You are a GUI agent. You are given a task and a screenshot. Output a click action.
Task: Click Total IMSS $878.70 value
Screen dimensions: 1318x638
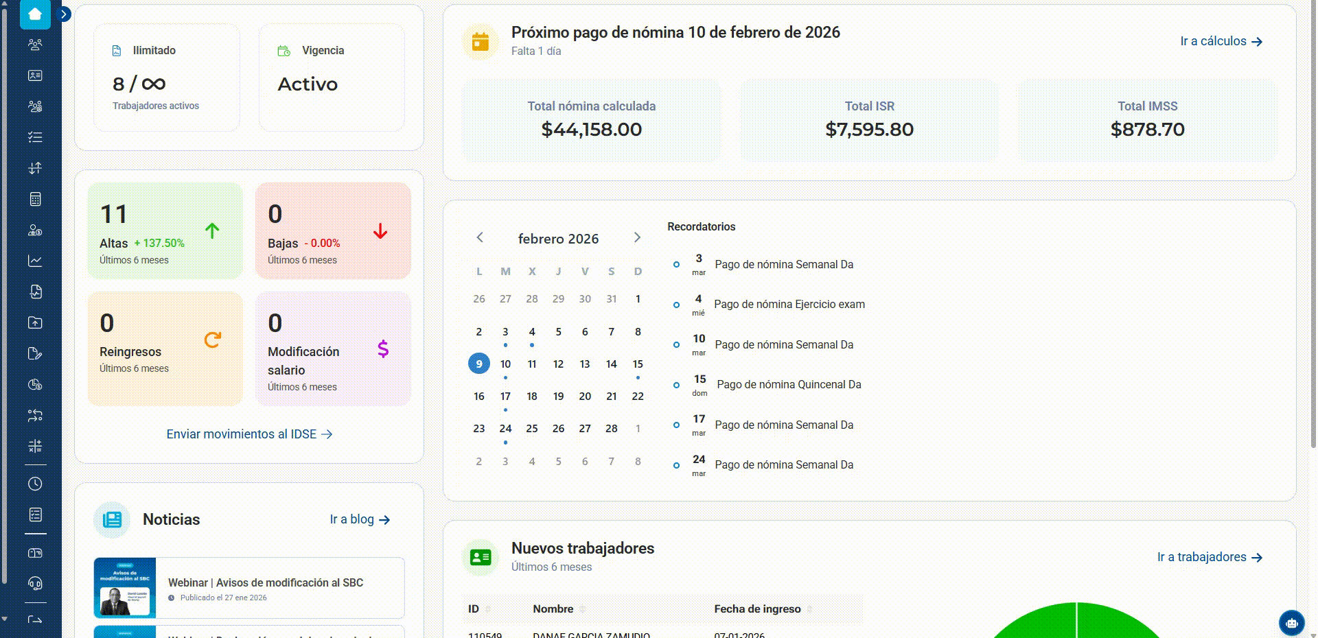coord(1147,130)
